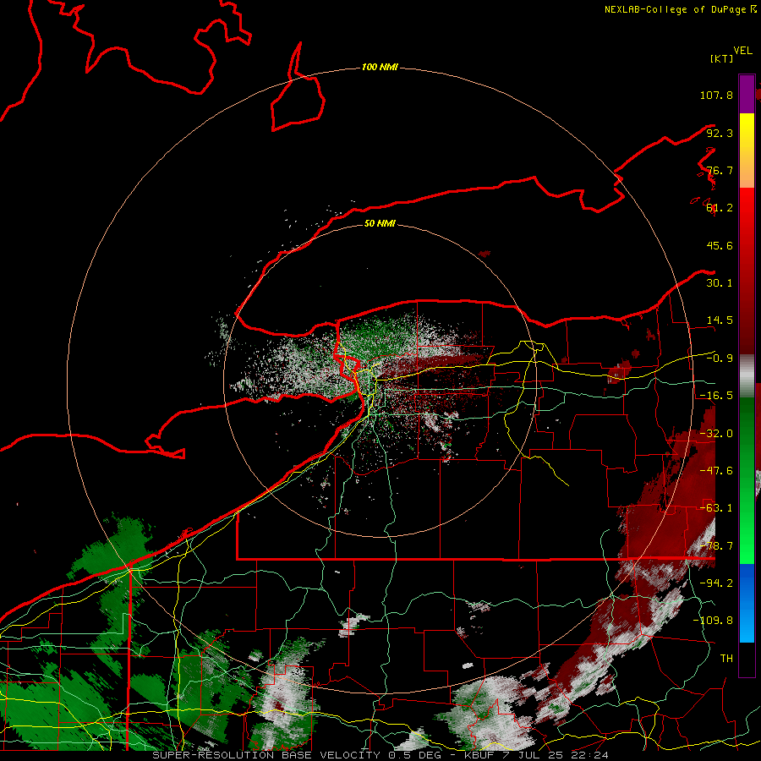Click the -94.2 value on velocity scale
Viewport: 761px width, 761px height.
click(716, 583)
